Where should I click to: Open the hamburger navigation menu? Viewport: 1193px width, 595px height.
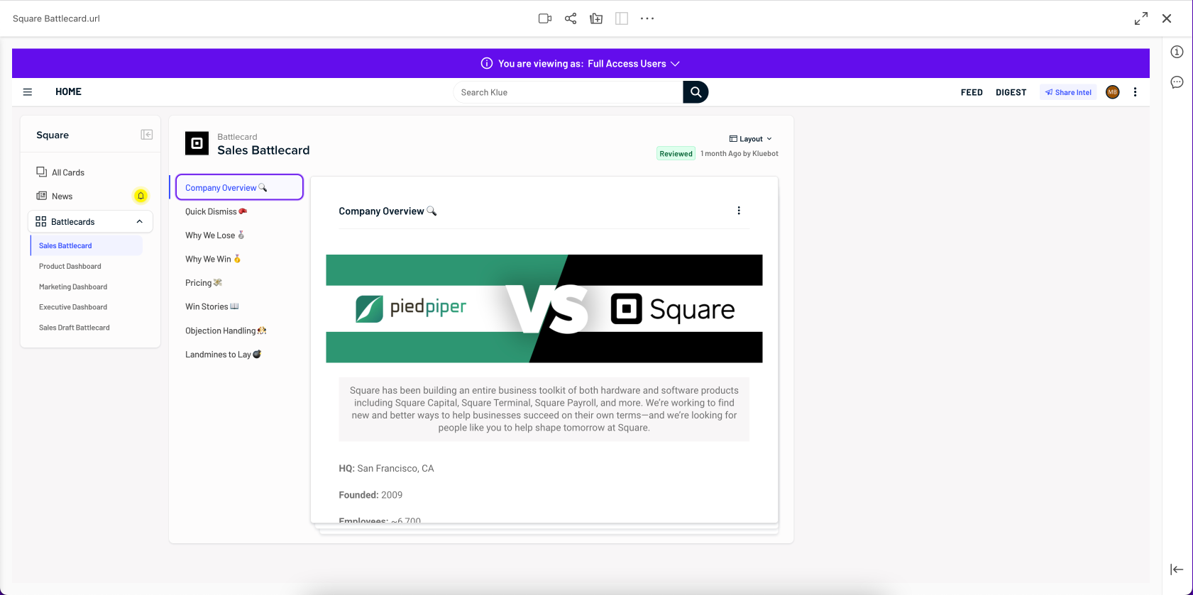click(x=28, y=92)
